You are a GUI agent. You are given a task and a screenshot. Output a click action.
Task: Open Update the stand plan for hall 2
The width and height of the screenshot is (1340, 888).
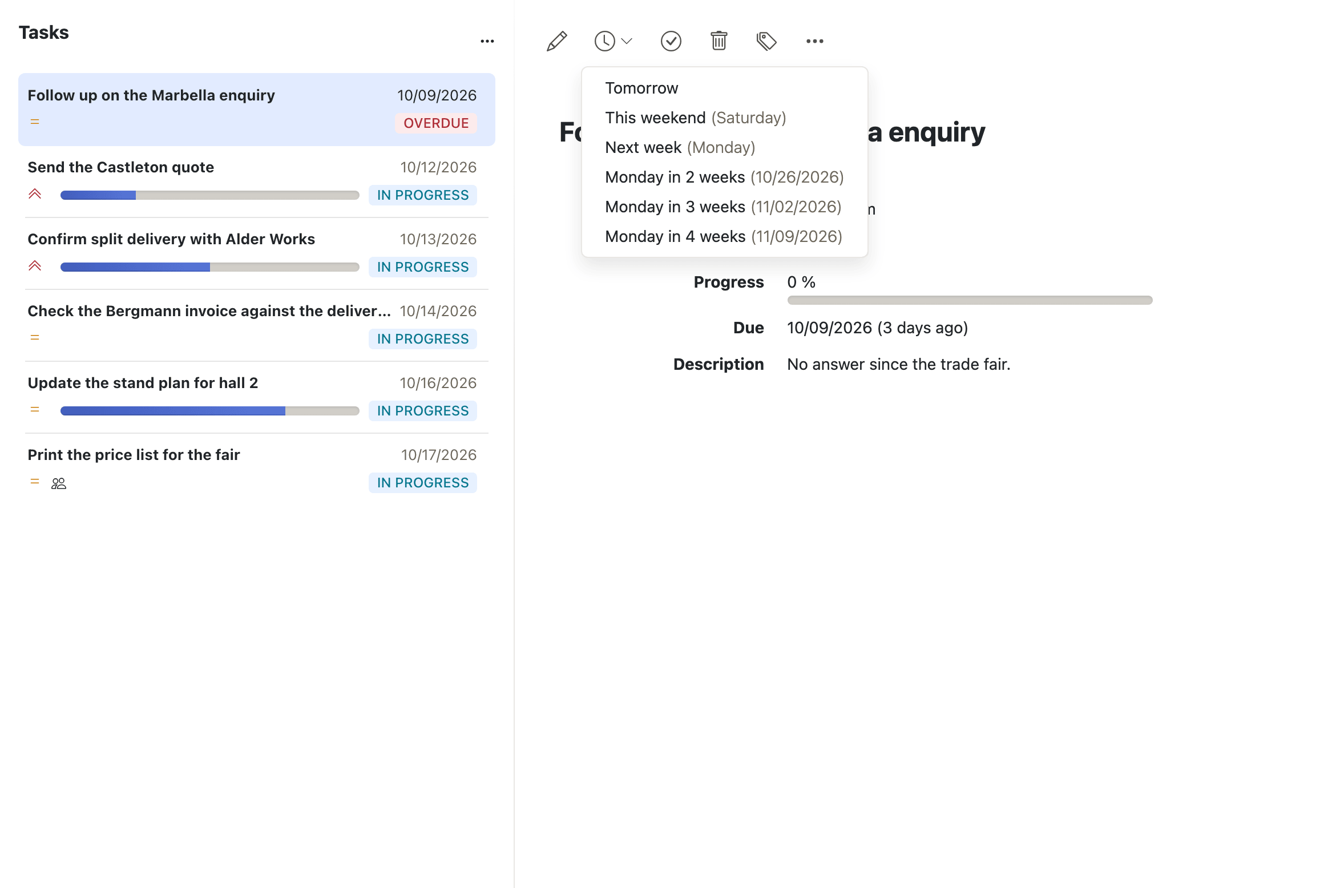click(x=257, y=397)
